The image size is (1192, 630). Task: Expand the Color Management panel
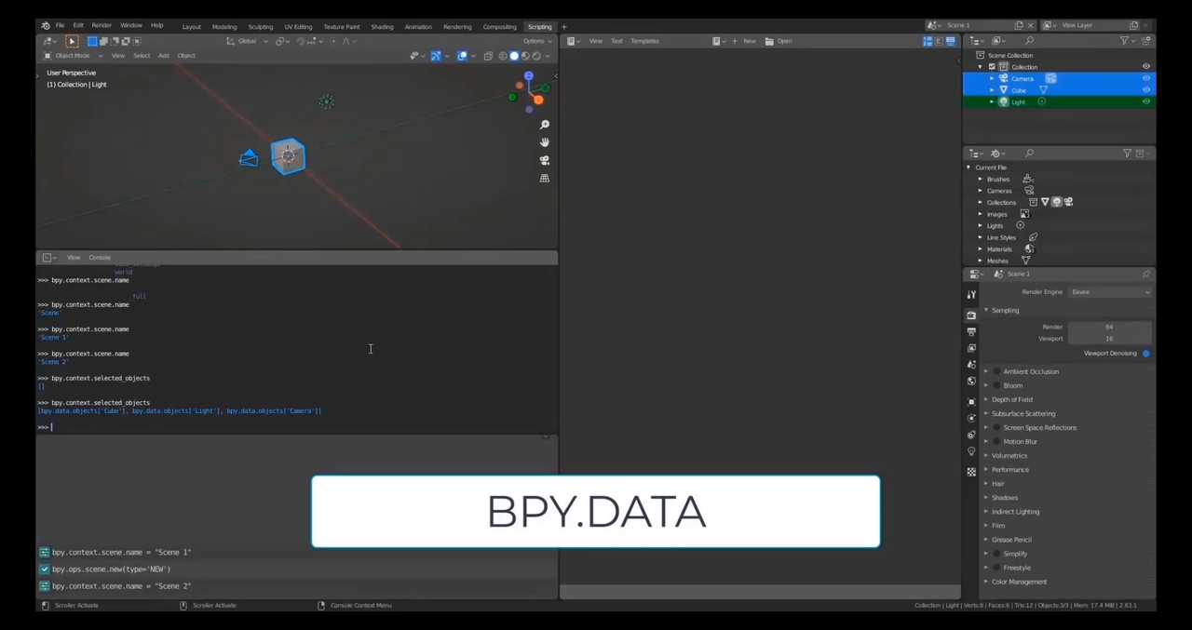pyautogui.click(x=986, y=582)
